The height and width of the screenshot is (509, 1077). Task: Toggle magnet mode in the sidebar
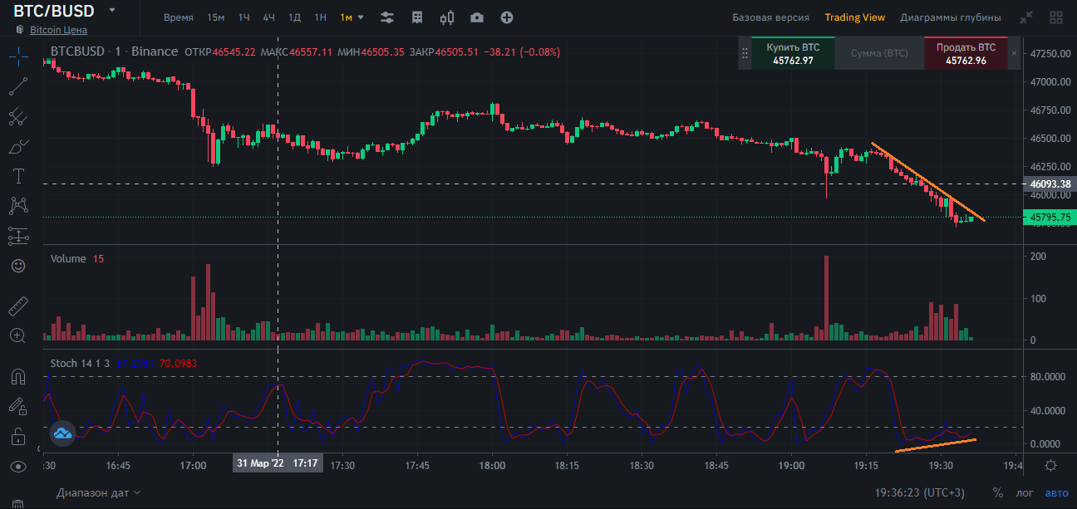18,376
